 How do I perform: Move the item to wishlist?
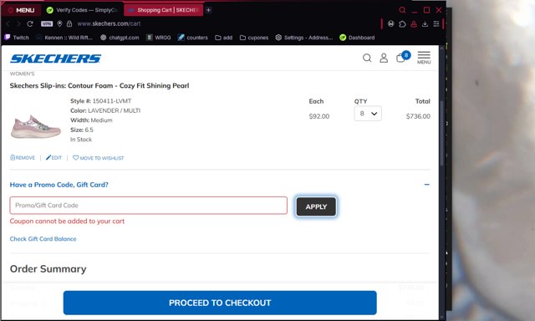click(x=99, y=158)
